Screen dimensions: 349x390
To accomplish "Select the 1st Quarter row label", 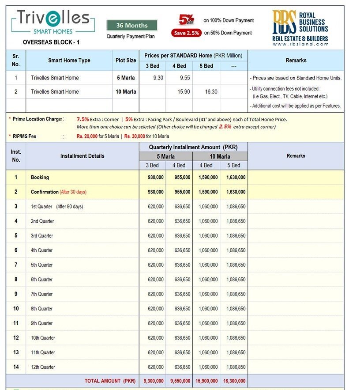I will [x=56, y=207].
